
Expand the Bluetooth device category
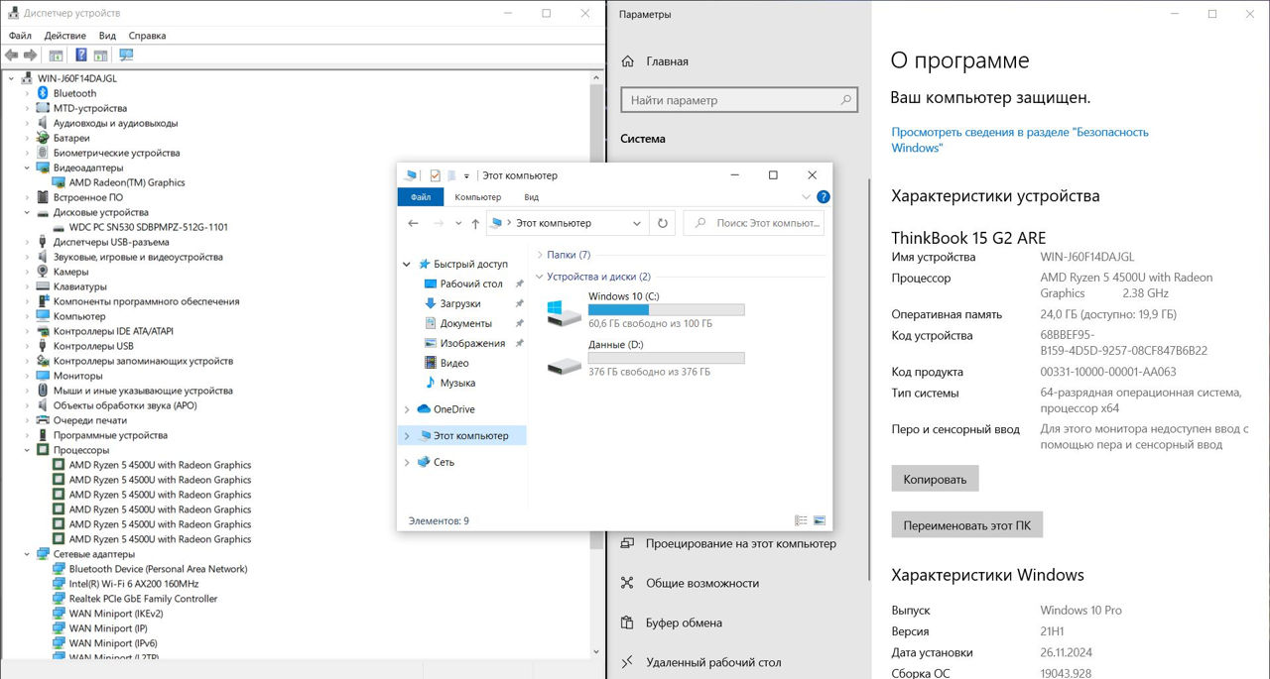tap(28, 93)
